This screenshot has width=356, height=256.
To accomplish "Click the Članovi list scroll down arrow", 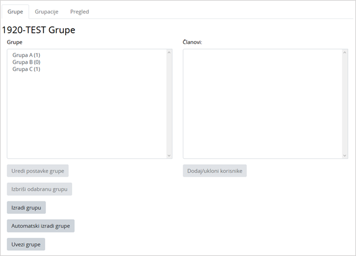I will [345, 155].
